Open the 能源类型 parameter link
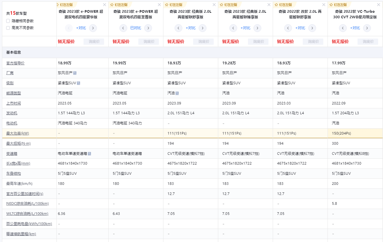383x242 pixels. [x=13, y=93]
